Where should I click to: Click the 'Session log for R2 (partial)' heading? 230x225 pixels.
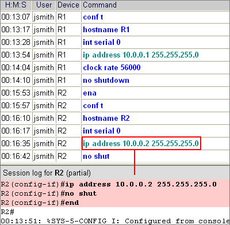[x=47, y=173]
